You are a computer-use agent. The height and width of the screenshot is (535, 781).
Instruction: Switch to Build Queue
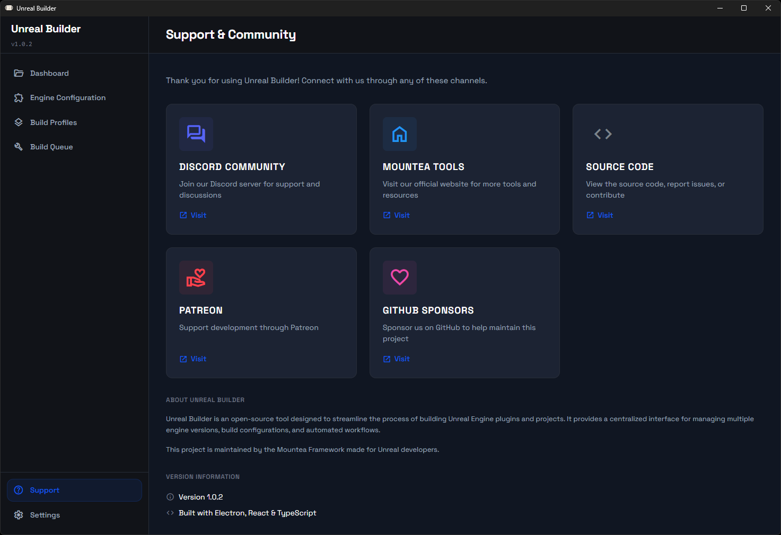click(x=74, y=147)
